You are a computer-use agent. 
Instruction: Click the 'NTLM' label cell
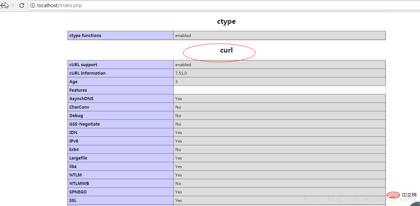point(121,175)
